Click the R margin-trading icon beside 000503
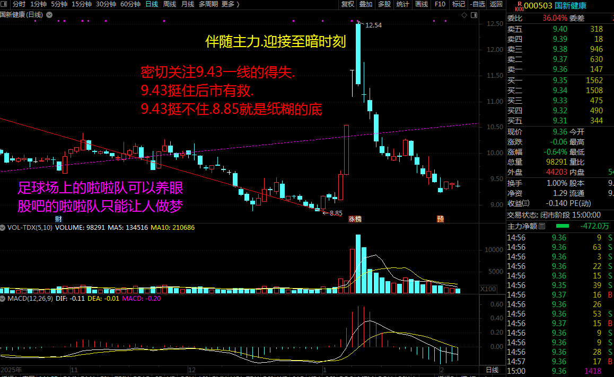This screenshot has height=377, width=614. (x=519, y=6)
